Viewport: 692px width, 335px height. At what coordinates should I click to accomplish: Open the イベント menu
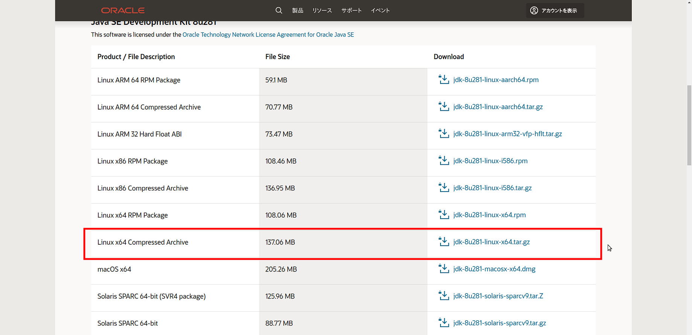coord(380,11)
